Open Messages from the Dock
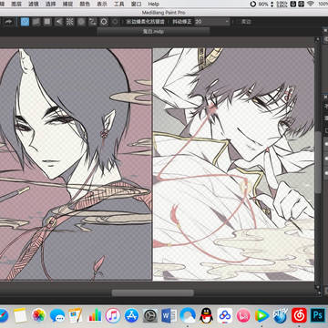Screen dimensions: 328x328 point(57,316)
